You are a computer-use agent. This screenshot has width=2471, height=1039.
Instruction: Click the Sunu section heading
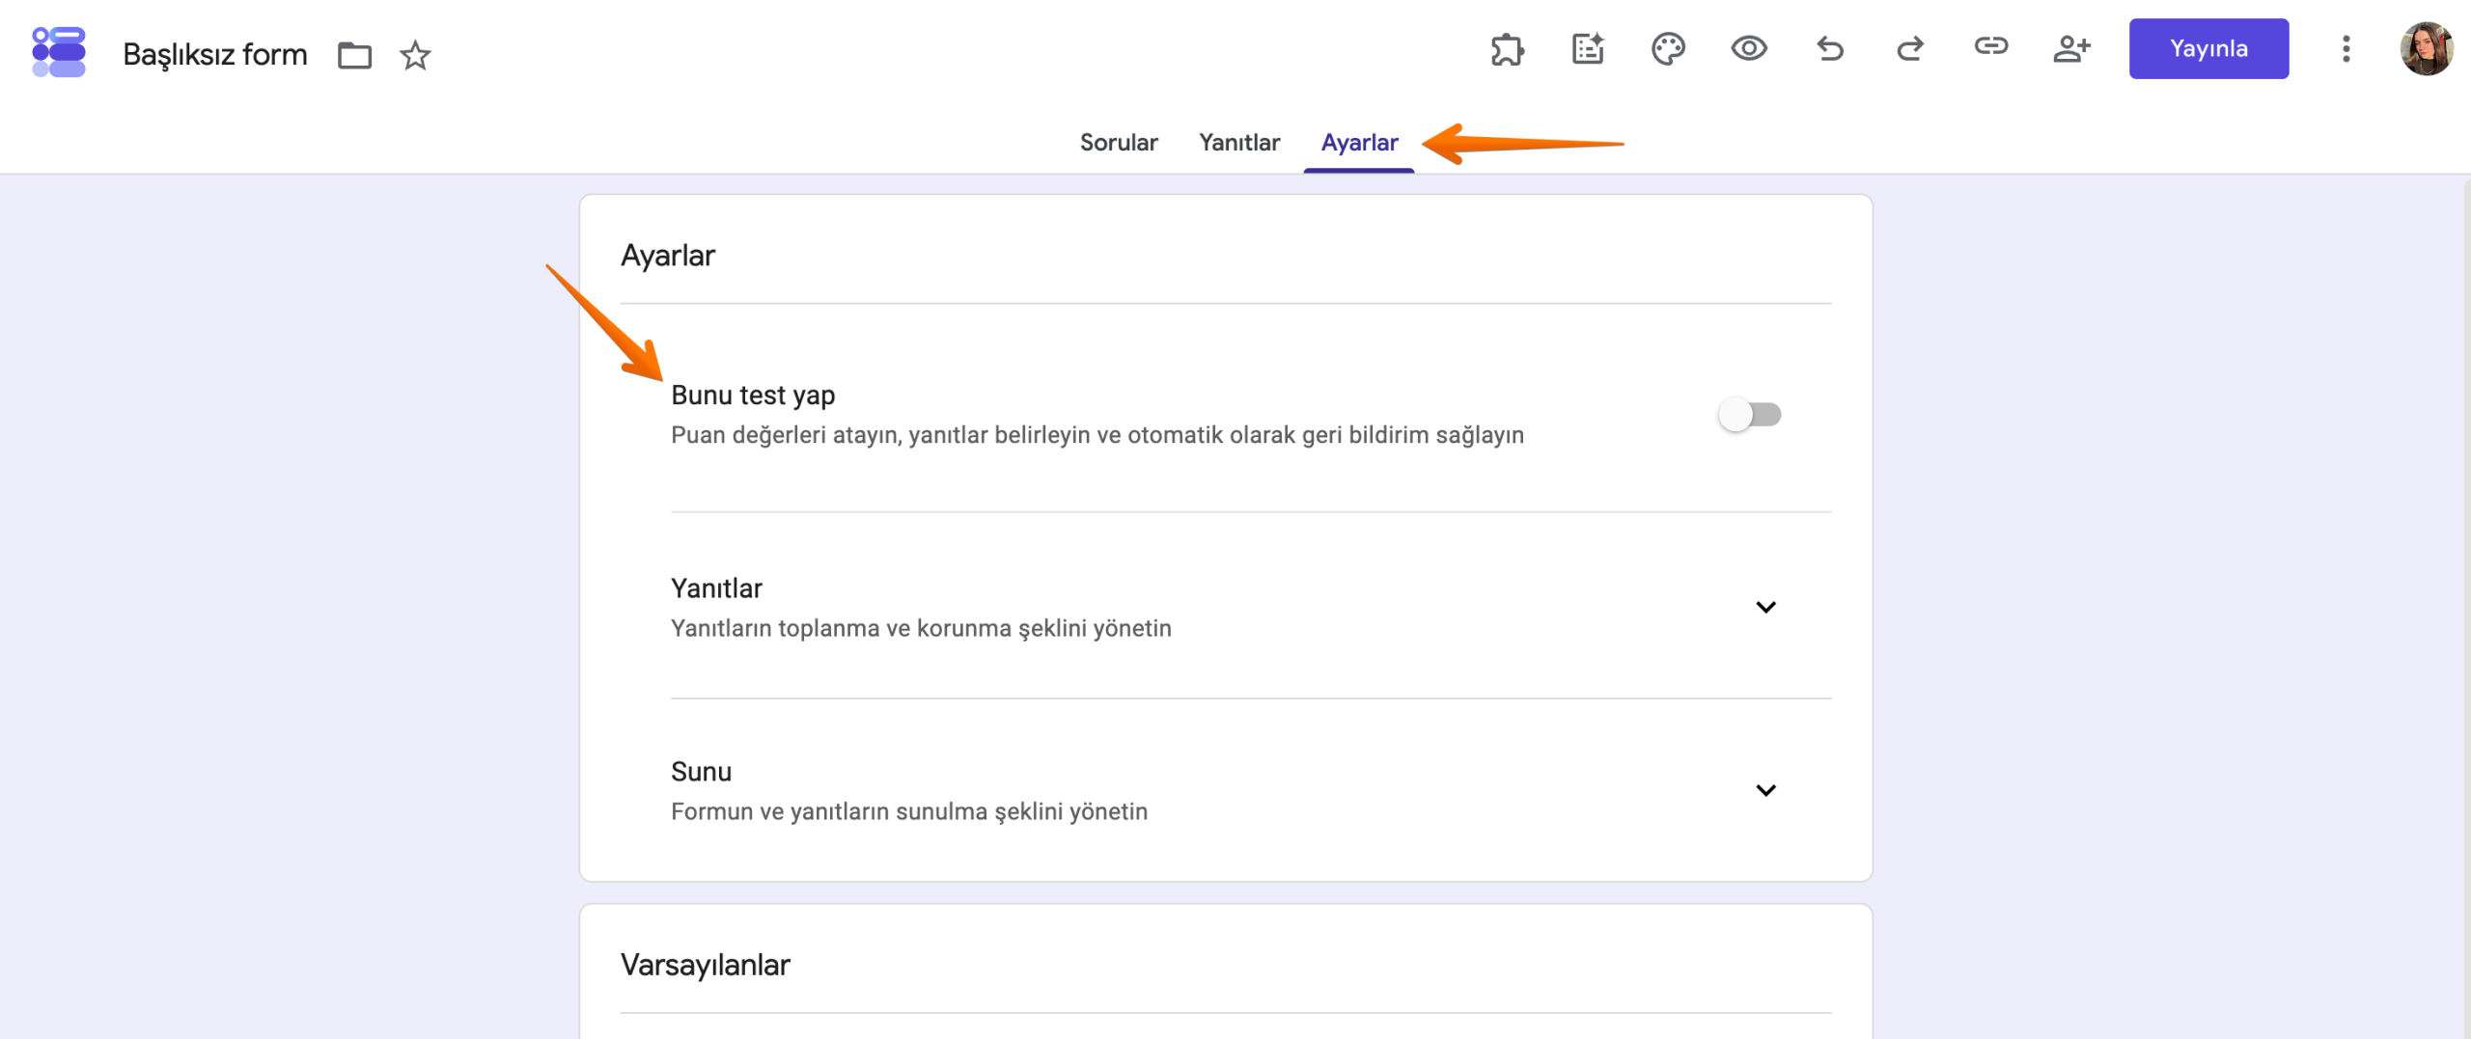point(701,772)
